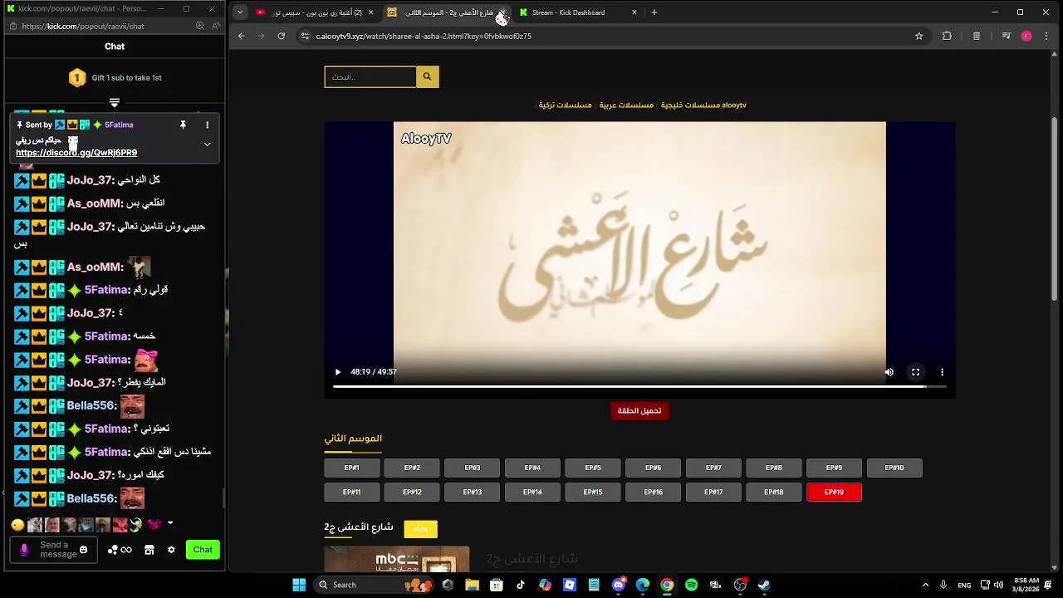Image resolution: width=1063 pixels, height=598 pixels.
Task: Expand the emote bar dropdown arrow
Action: [170, 523]
